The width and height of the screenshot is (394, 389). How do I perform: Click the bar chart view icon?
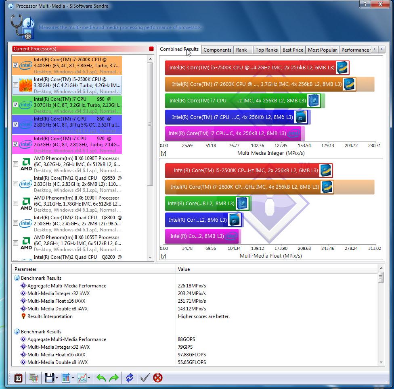[x=66, y=378]
